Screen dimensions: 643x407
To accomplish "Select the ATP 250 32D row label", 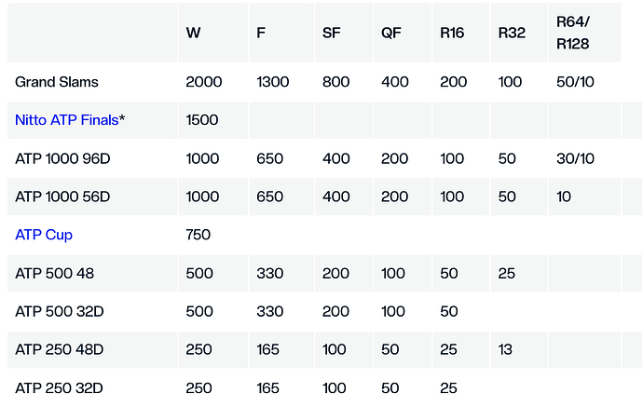I will pos(59,387).
